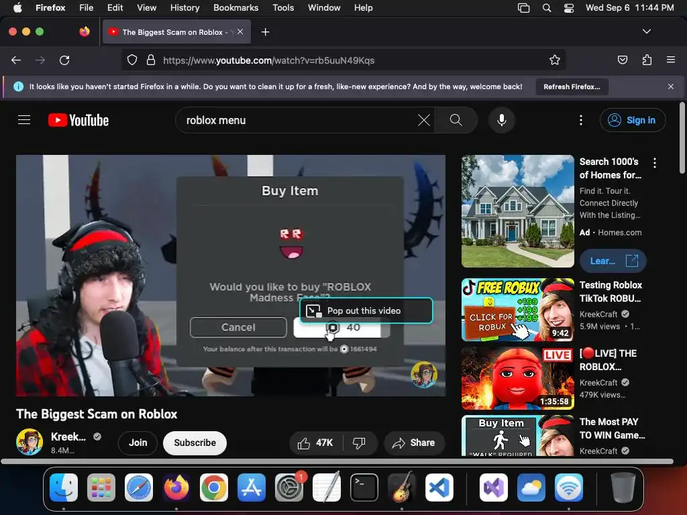The height and width of the screenshot is (515, 687).
Task: Click 'KreekCraft' under Testing Roblox TikTok video
Action: [x=598, y=314]
